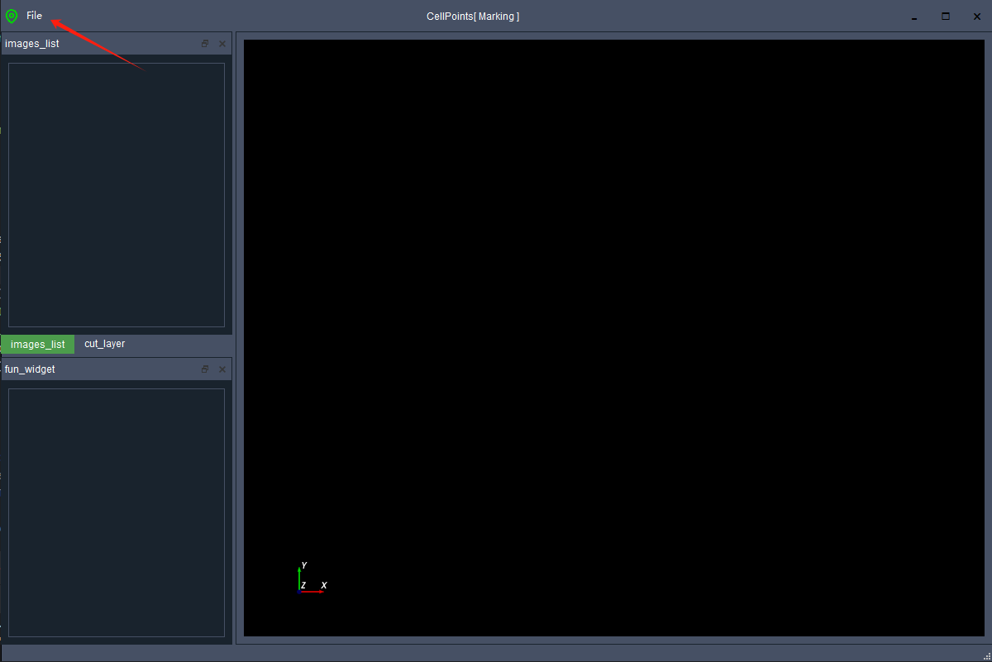Close the fun_widget panel
The width and height of the screenshot is (992, 662).
coord(222,369)
